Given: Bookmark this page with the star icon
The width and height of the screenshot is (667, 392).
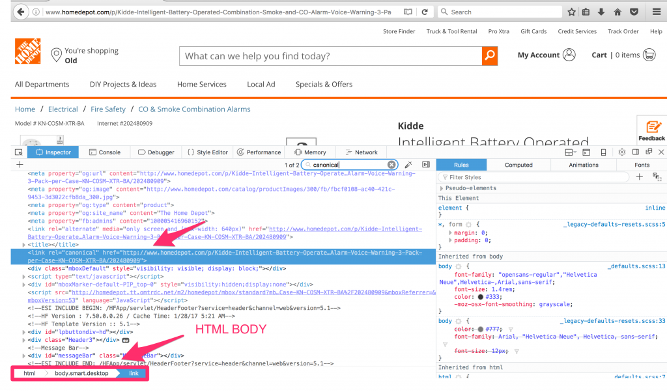Looking at the screenshot, I should (571, 12).
